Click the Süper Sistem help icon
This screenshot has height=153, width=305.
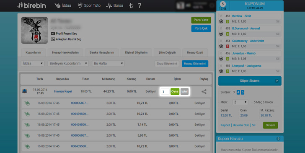(x=277, y=81)
